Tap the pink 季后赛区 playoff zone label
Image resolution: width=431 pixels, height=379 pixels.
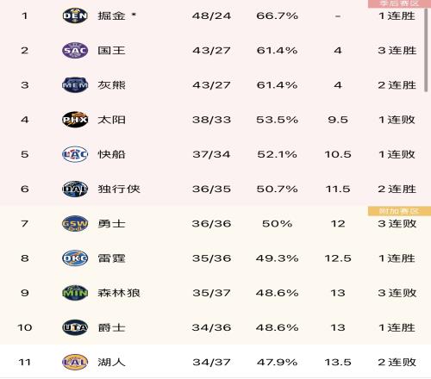click(399, 3)
